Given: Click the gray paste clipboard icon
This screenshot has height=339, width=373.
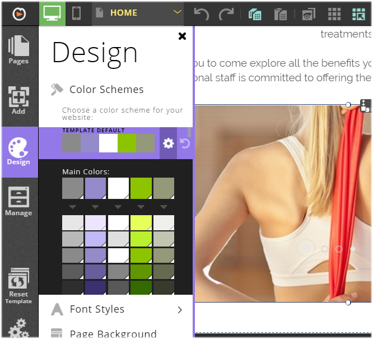Looking at the screenshot, I should point(281,14).
